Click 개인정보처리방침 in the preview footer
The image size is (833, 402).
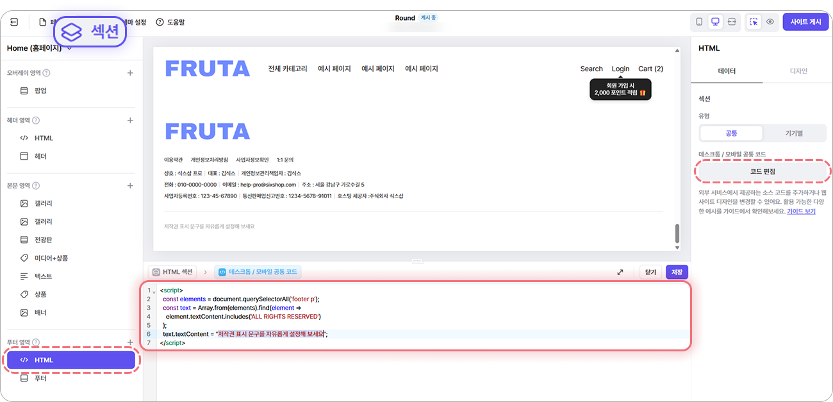click(x=209, y=160)
